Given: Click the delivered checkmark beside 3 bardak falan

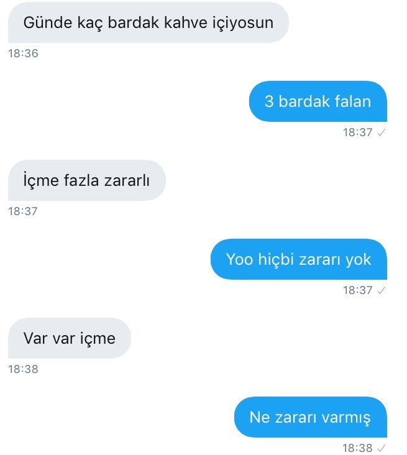Looking at the screenshot, I should 381,132.
